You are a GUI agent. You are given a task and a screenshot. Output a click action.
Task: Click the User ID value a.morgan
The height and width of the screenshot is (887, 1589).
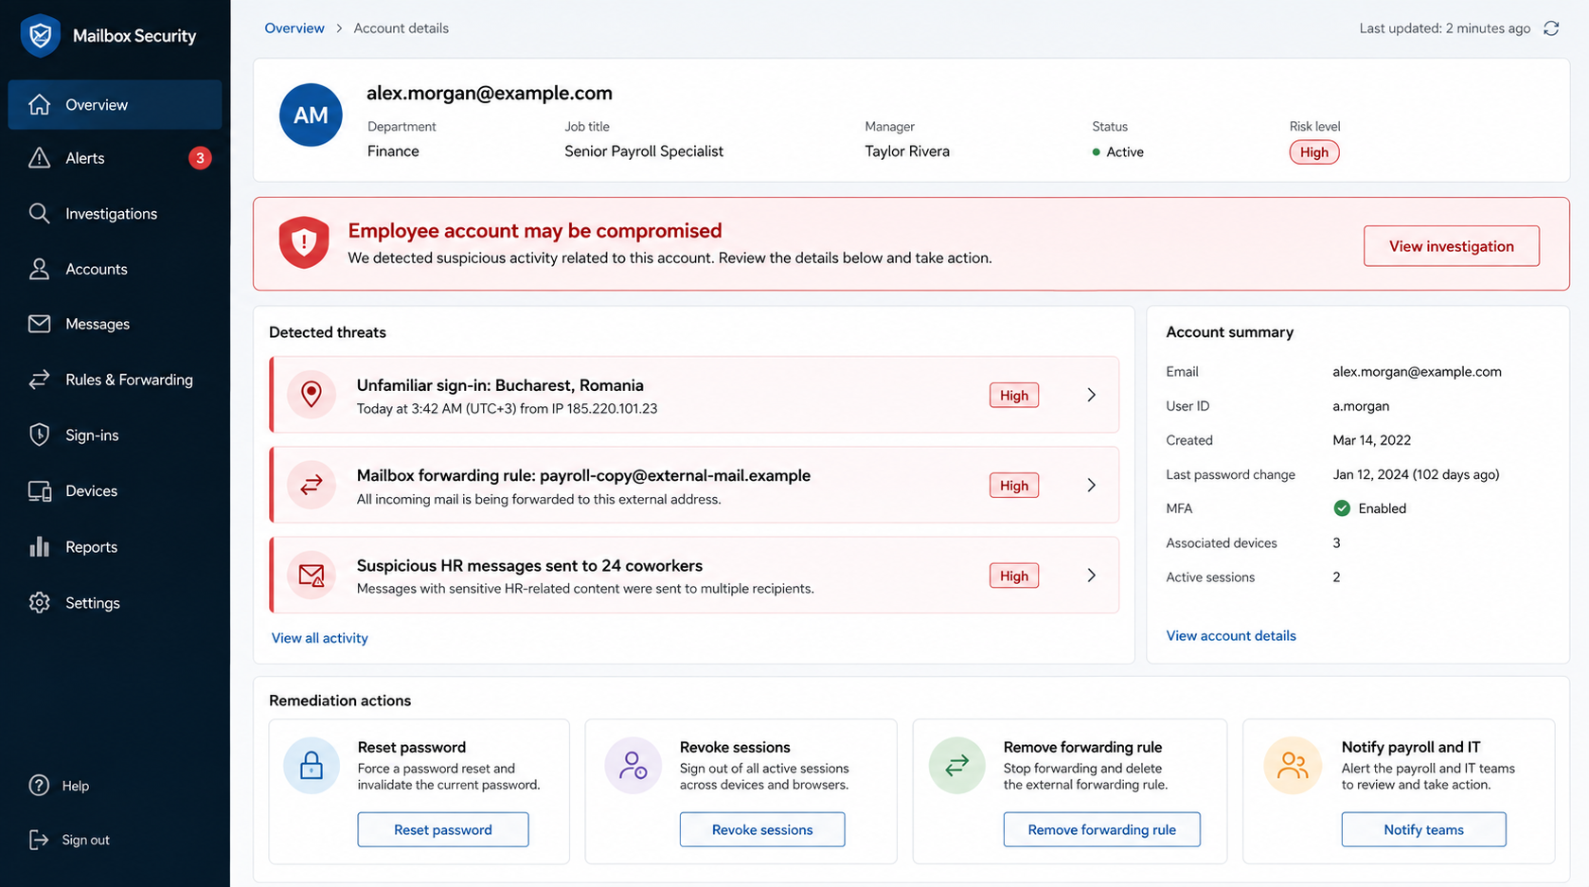tap(1361, 405)
